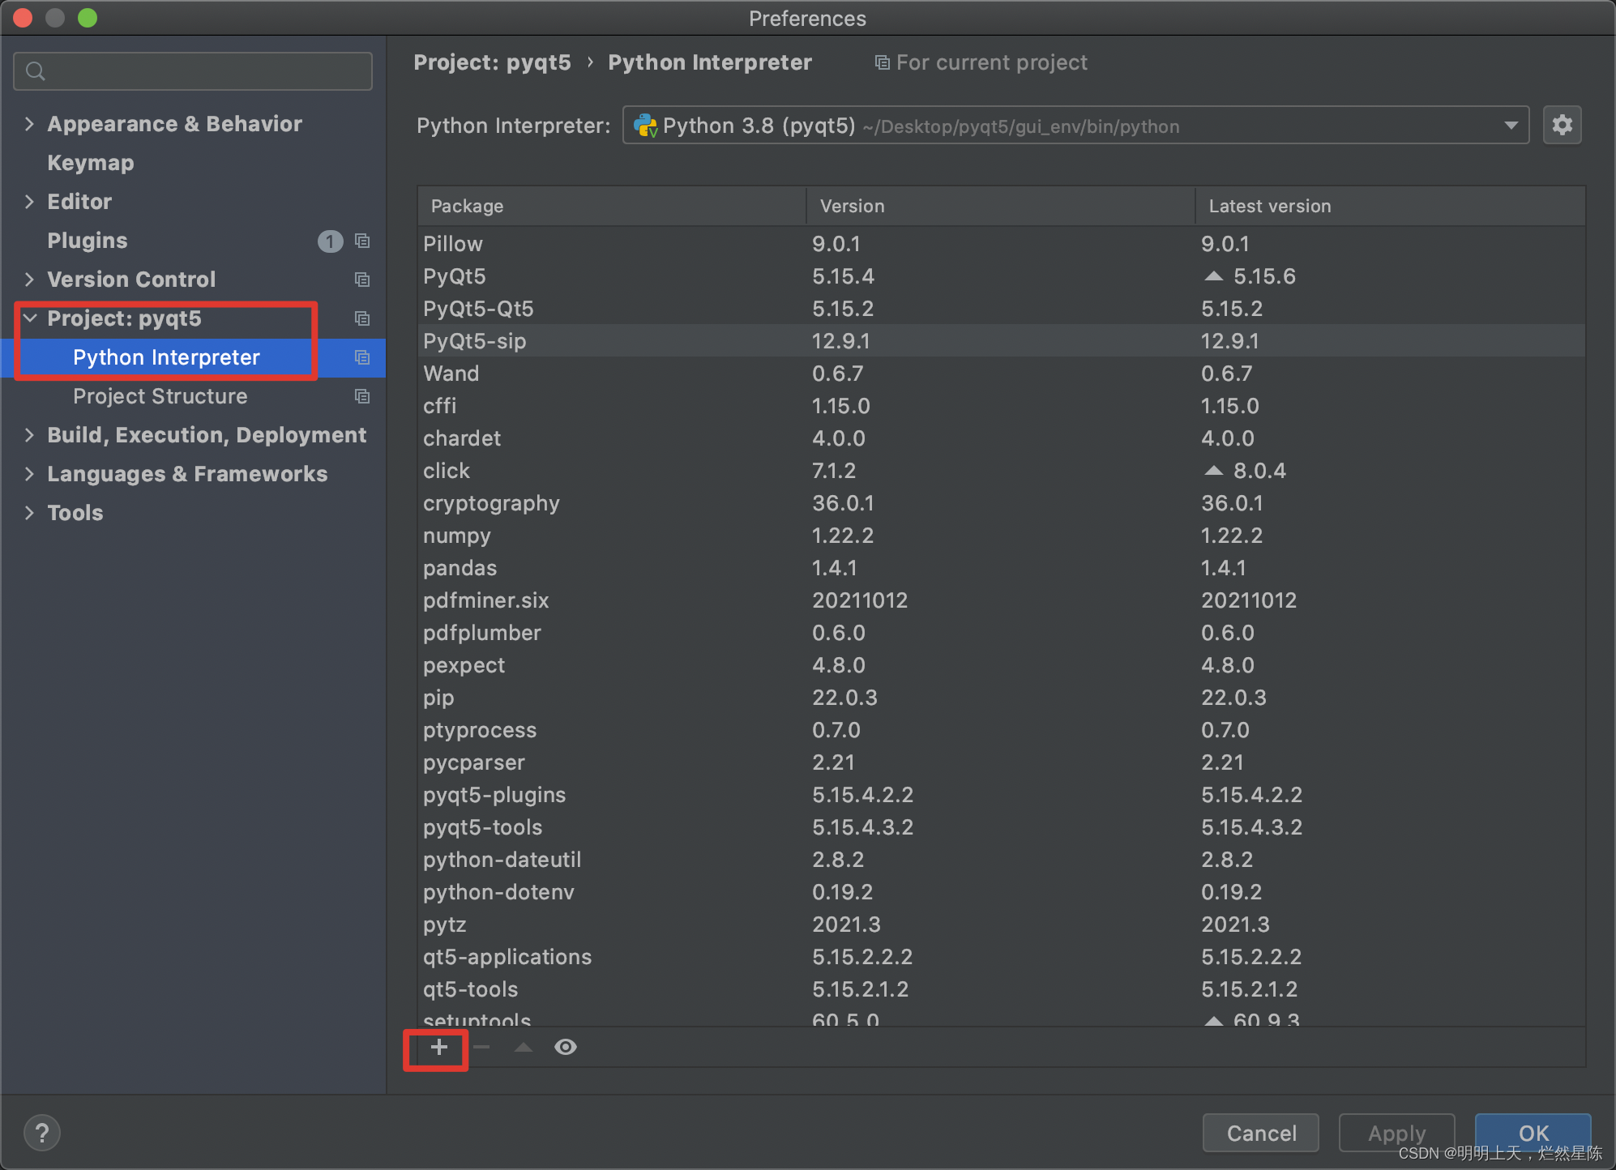
Task: Click the plus icon to install package
Action: point(438,1048)
